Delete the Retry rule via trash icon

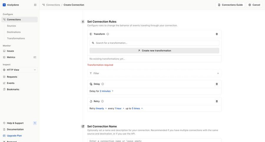point(217,102)
